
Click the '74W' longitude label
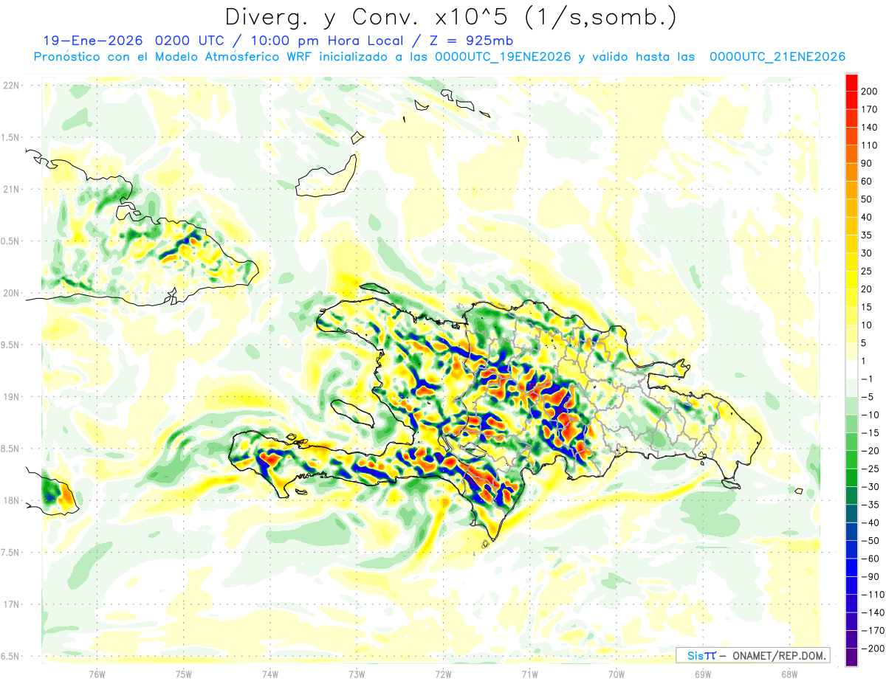coord(270,674)
